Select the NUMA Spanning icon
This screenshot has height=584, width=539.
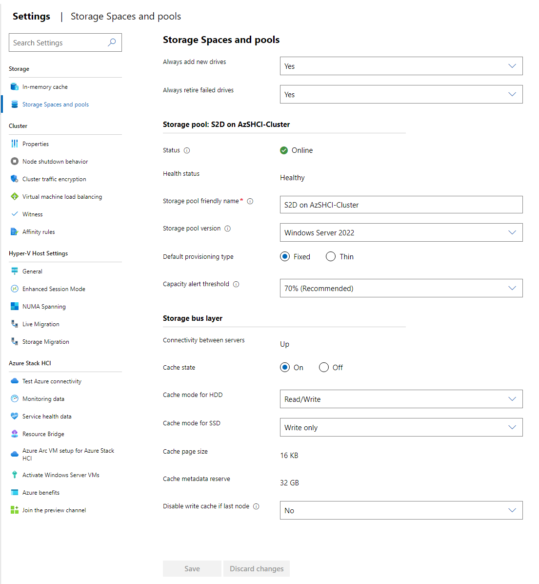point(14,306)
